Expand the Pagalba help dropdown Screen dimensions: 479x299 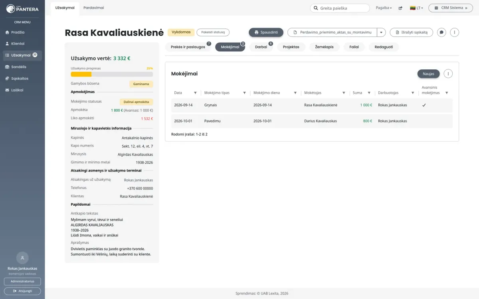coord(384,8)
